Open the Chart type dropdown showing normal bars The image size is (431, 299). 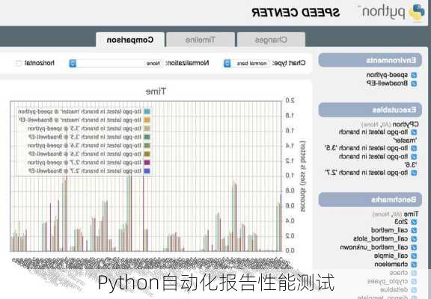(x=247, y=64)
